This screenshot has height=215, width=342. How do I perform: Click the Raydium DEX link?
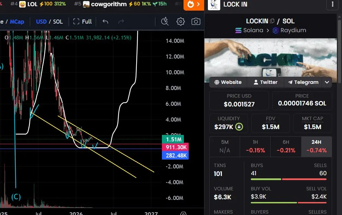point(290,30)
